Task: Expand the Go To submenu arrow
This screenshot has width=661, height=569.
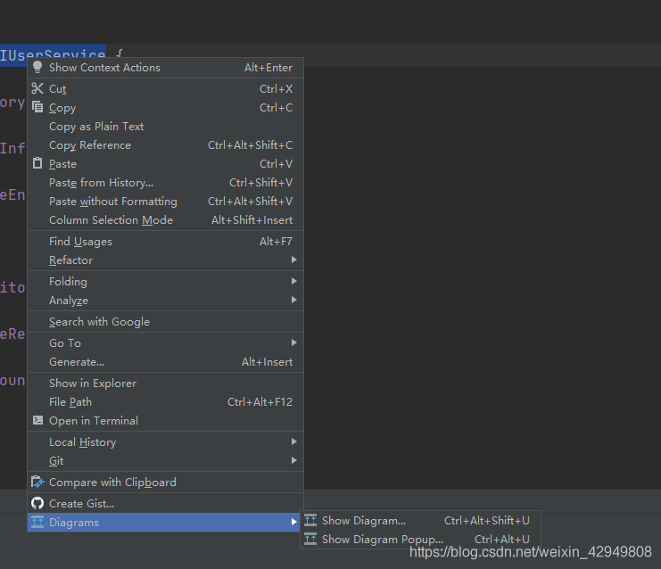Action: (x=293, y=342)
